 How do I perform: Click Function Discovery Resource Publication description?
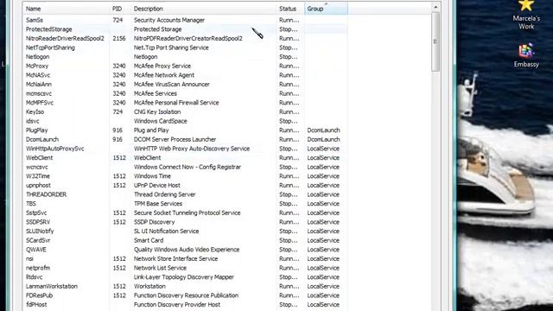coord(187,295)
